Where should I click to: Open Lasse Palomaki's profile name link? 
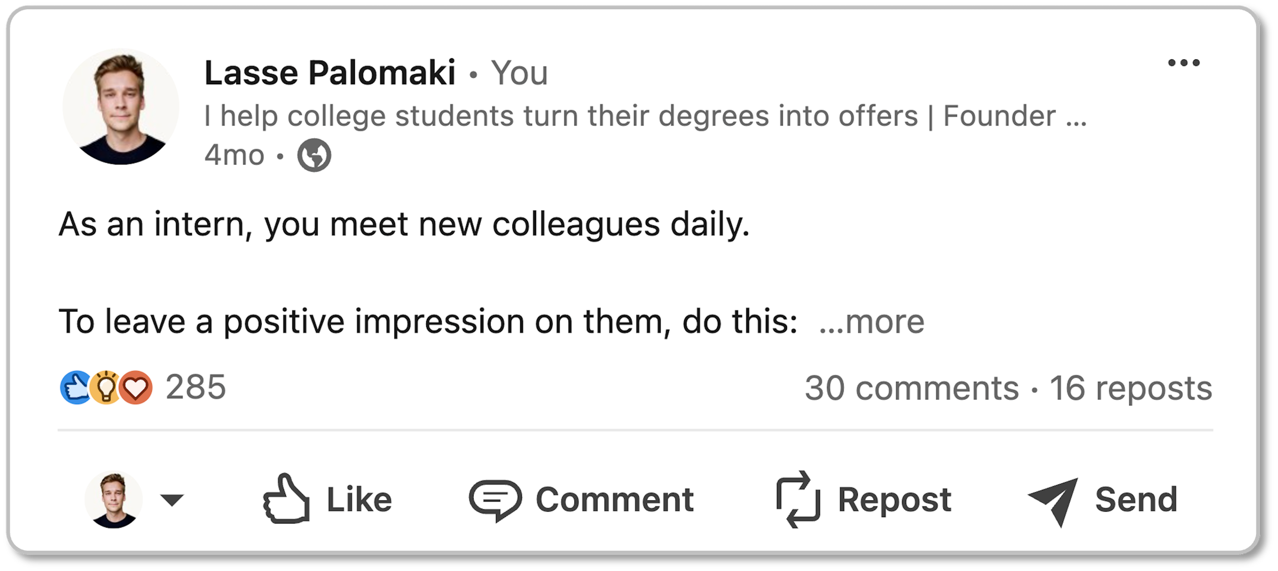click(x=330, y=73)
